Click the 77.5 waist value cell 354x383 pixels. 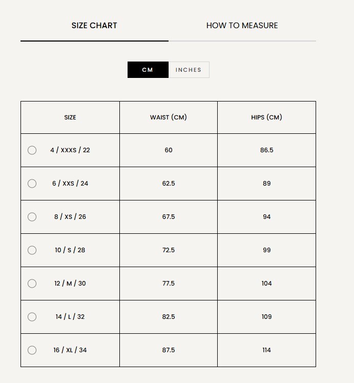point(169,284)
